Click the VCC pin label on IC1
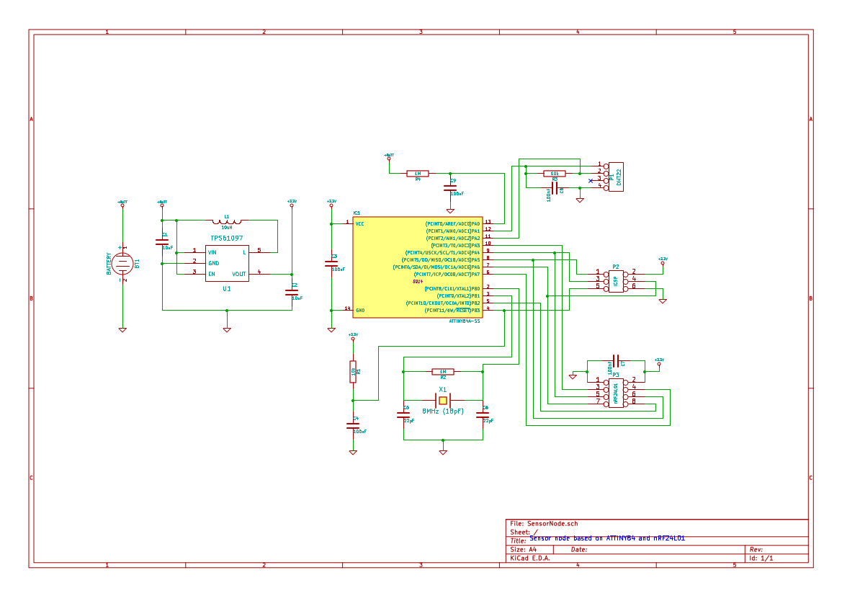Screen dimensions: 842x596 click(360, 223)
